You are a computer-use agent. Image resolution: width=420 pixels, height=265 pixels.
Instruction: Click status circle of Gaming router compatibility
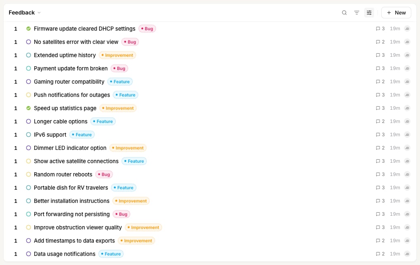point(29,82)
